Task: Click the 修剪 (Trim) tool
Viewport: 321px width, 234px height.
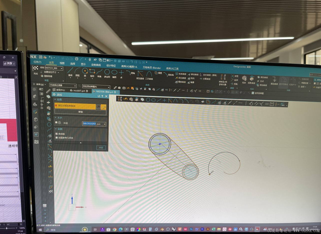Action: [235, 76]
